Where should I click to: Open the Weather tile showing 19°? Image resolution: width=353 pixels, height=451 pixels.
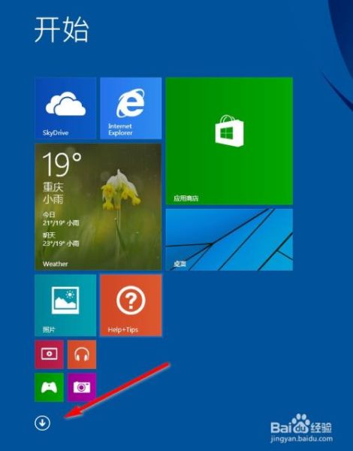(98, 207)
